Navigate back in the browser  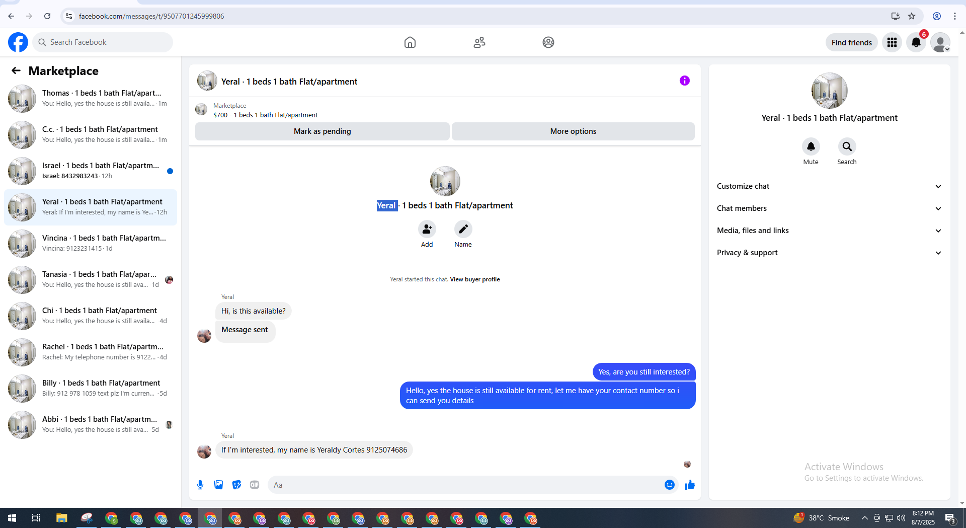pos(11,16)
